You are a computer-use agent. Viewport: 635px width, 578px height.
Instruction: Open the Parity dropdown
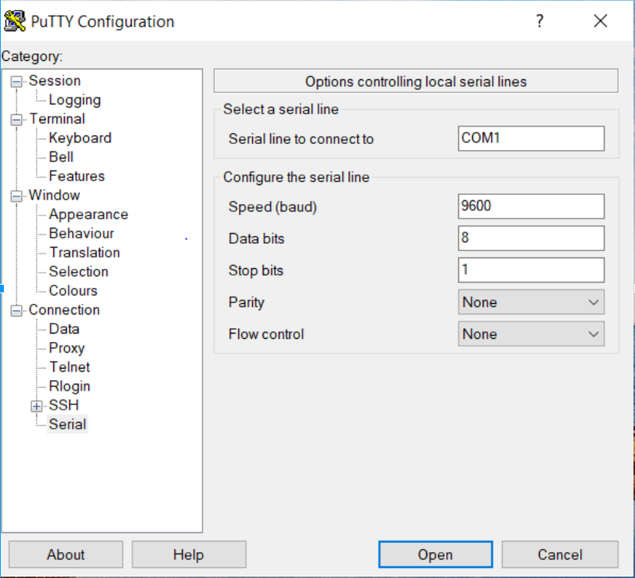pyautogui.click(x=531, y=302)
